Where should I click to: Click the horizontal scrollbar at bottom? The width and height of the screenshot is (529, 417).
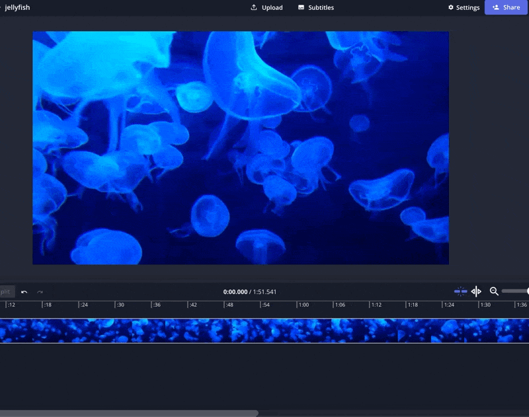click(x=129, y=414)
